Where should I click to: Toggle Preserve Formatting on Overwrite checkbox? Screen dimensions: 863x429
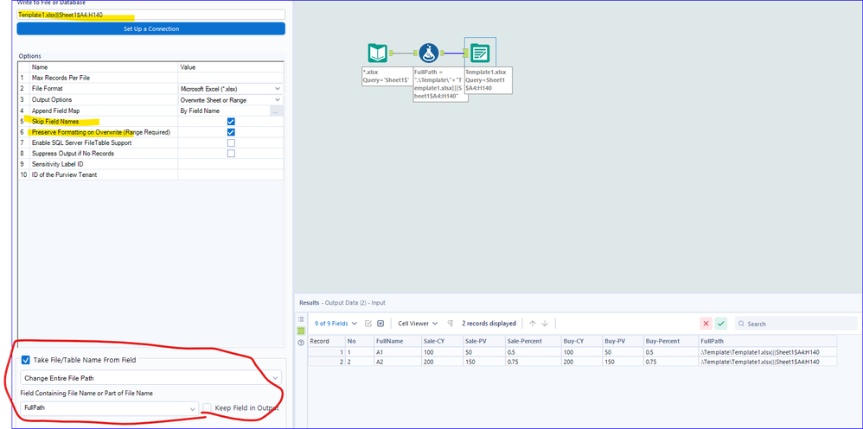click(x=231, y=132)
